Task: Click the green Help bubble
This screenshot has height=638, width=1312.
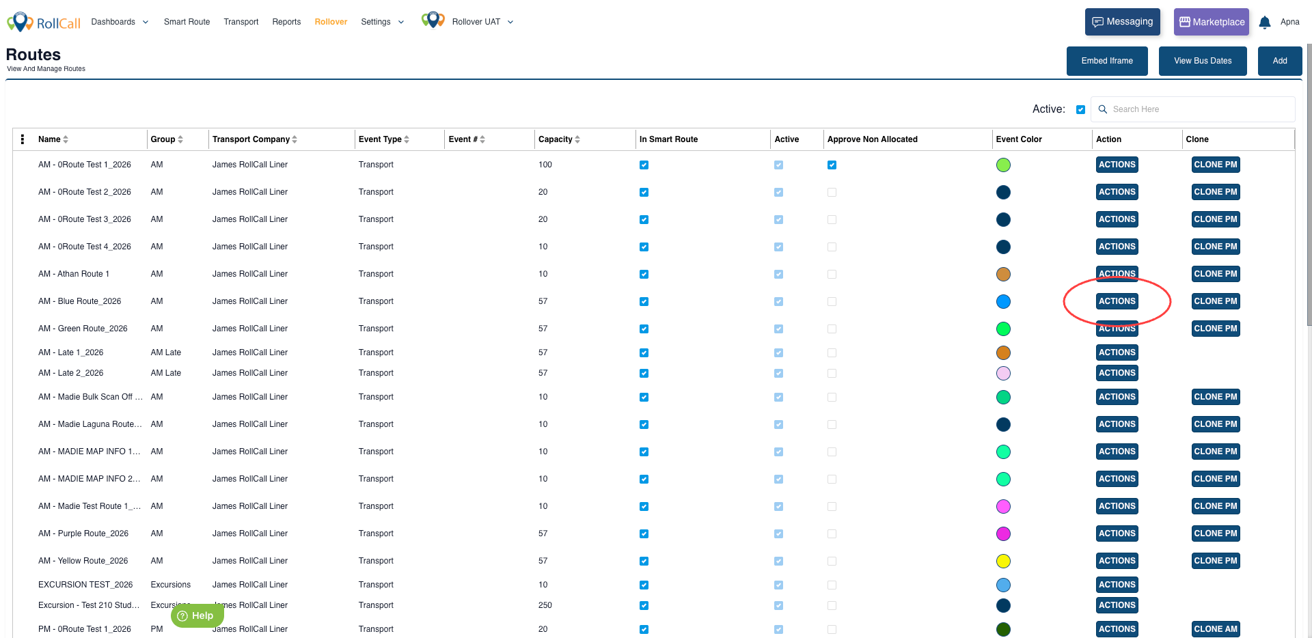Action: (x=196, y=615)
